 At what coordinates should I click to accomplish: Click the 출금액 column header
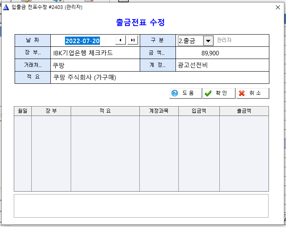click(244, 111)
